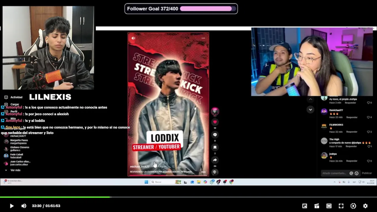377x212 pixels.
Task: Open the Actividad item in TikTok sidebar
Action: pos(14,97)
